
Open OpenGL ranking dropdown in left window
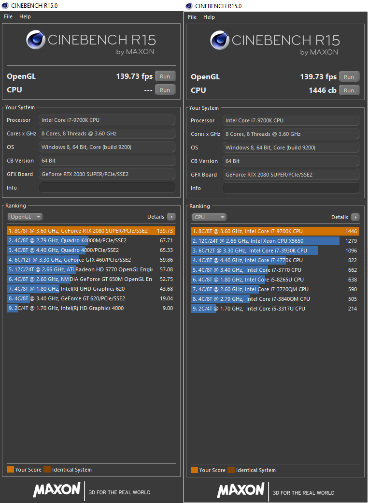coord(25,217)
